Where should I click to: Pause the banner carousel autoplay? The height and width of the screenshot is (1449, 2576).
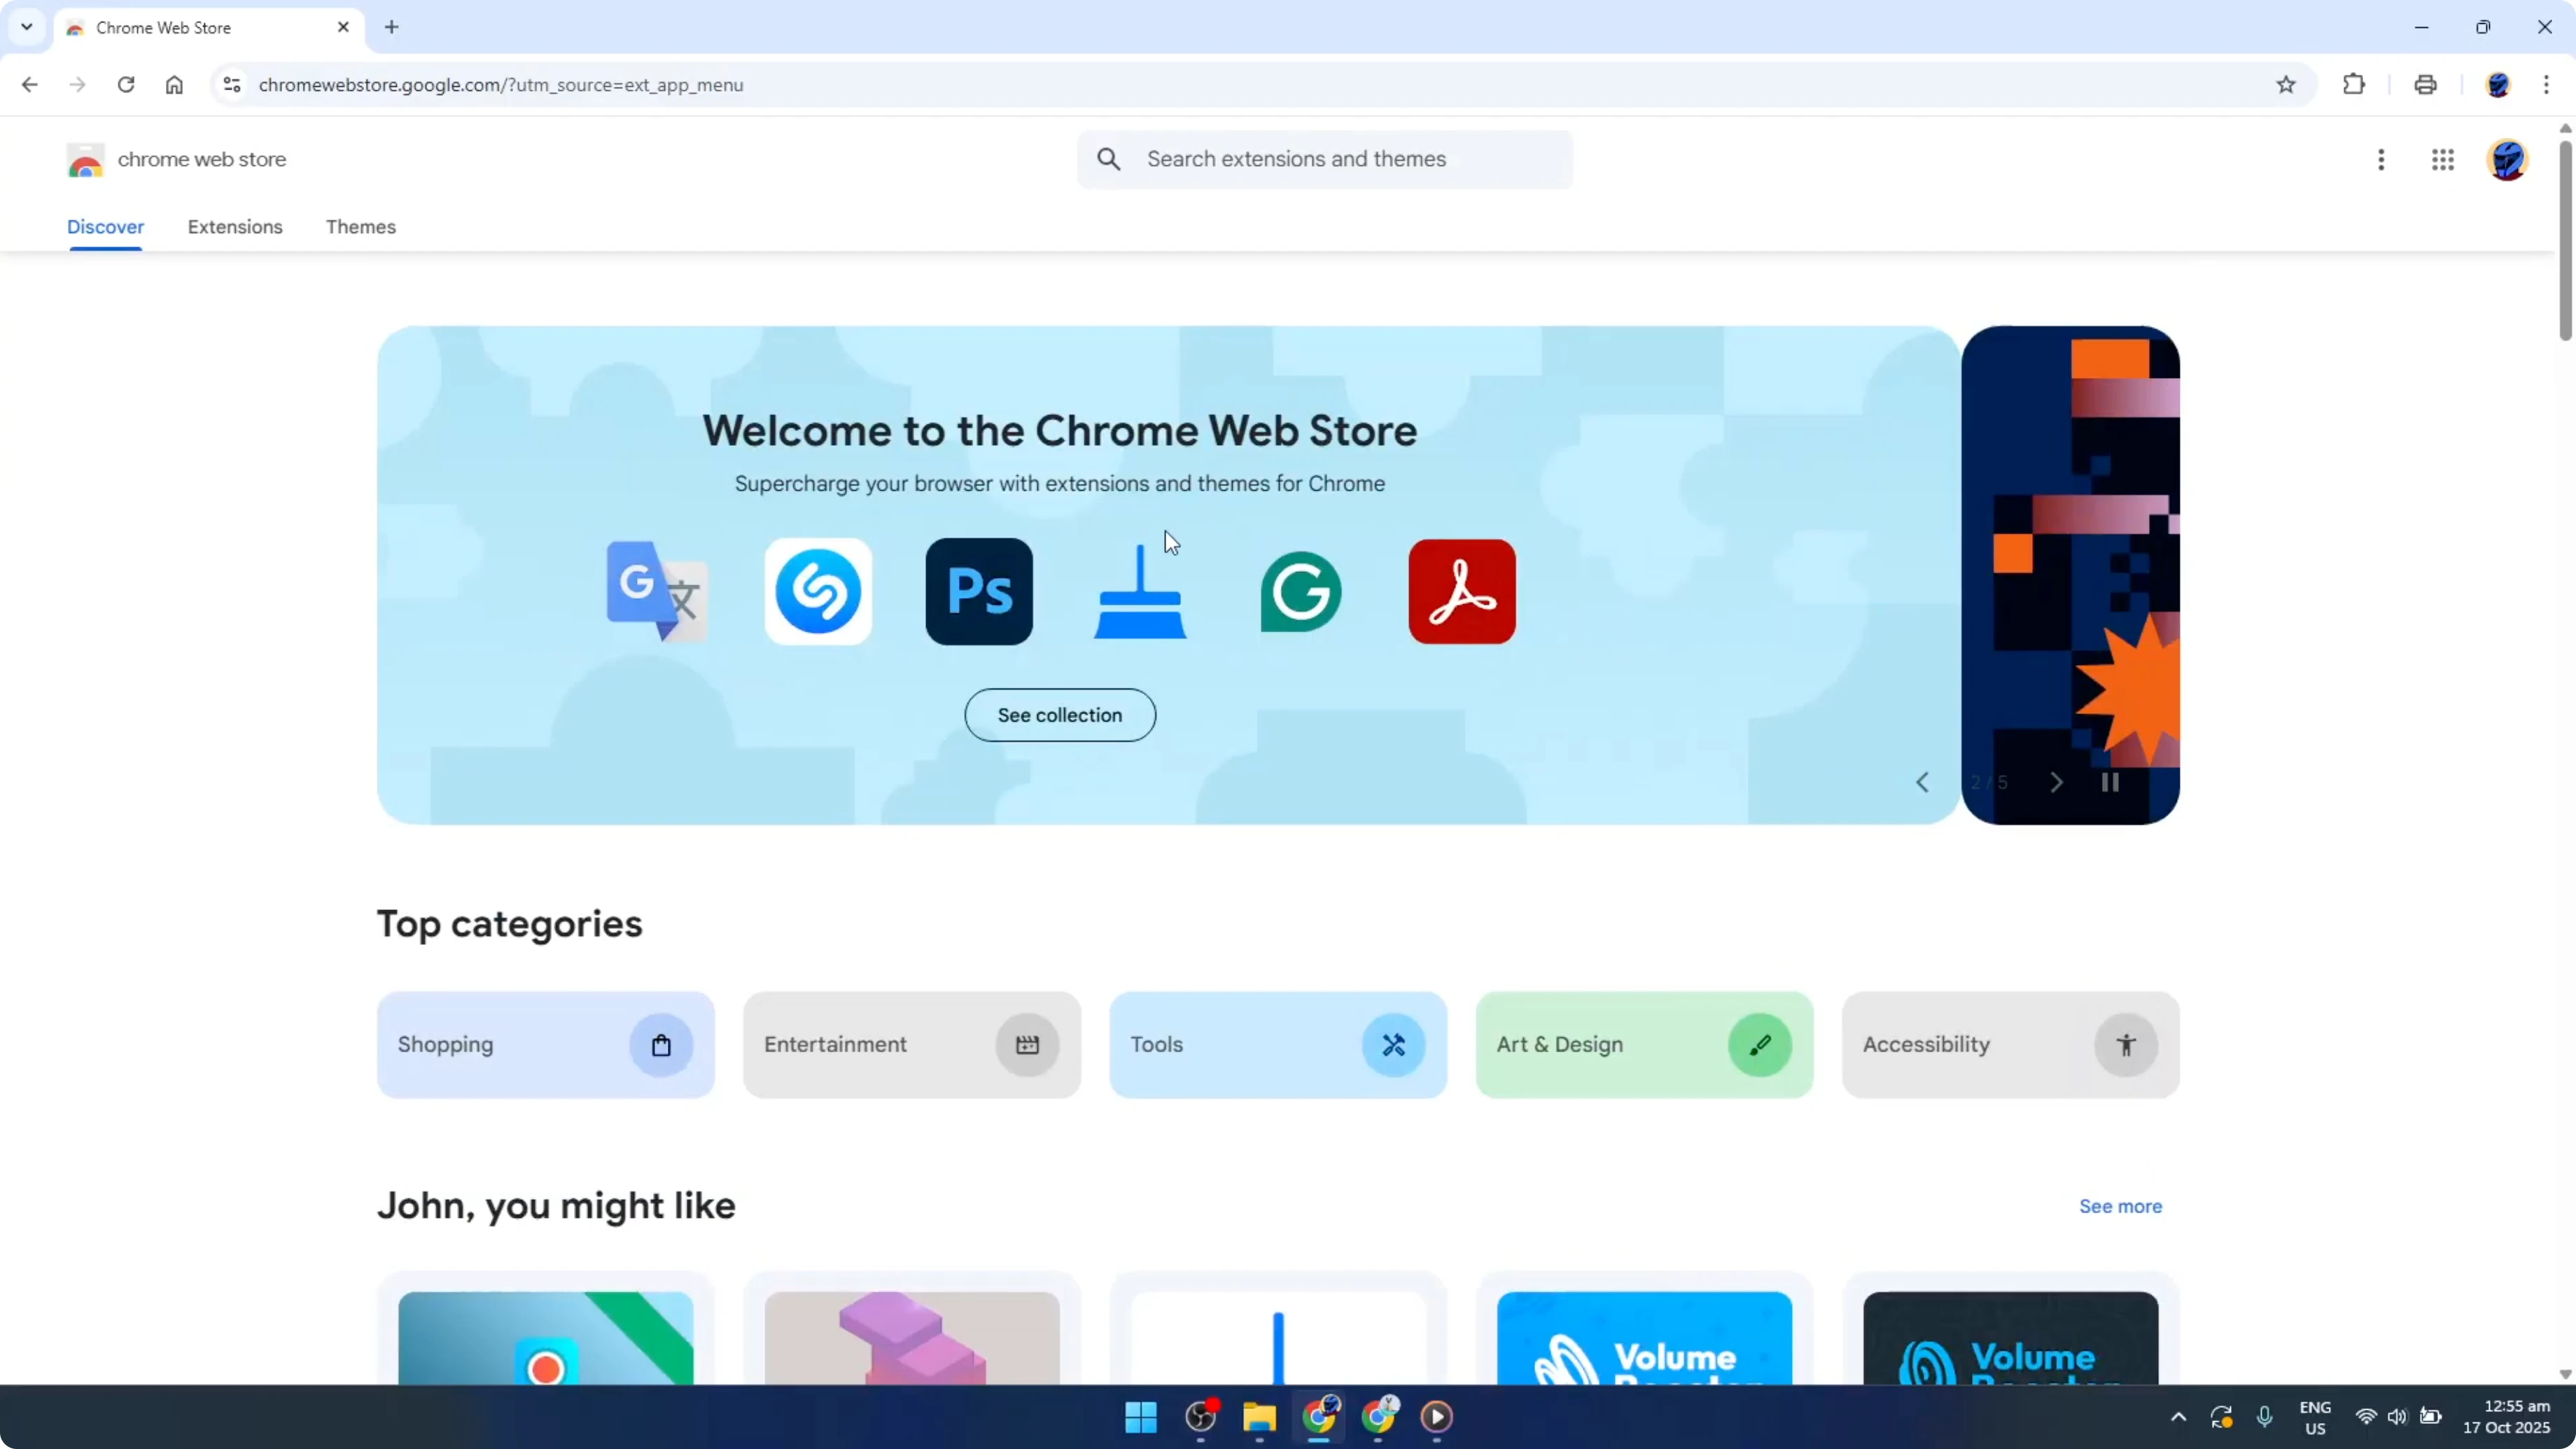(x=2110, y=783)
